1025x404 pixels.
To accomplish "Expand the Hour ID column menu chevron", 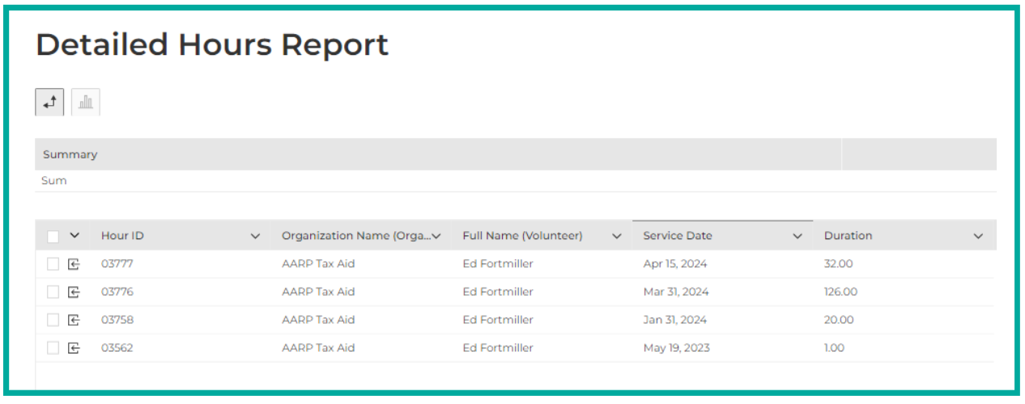I will click(256, 237).
